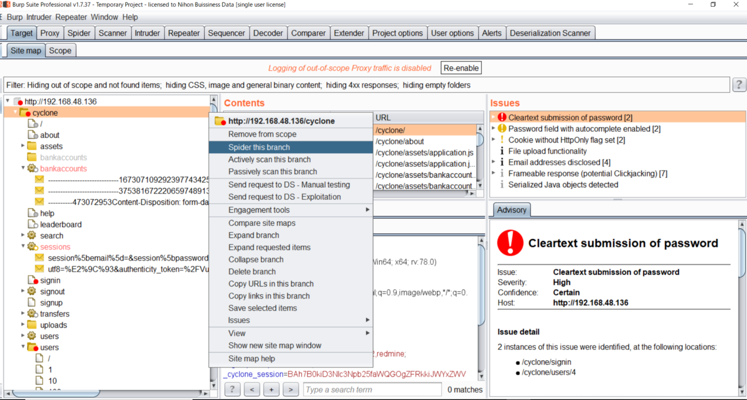
Task: Click the next match arrow button
Action: click(x=290, y=389)
